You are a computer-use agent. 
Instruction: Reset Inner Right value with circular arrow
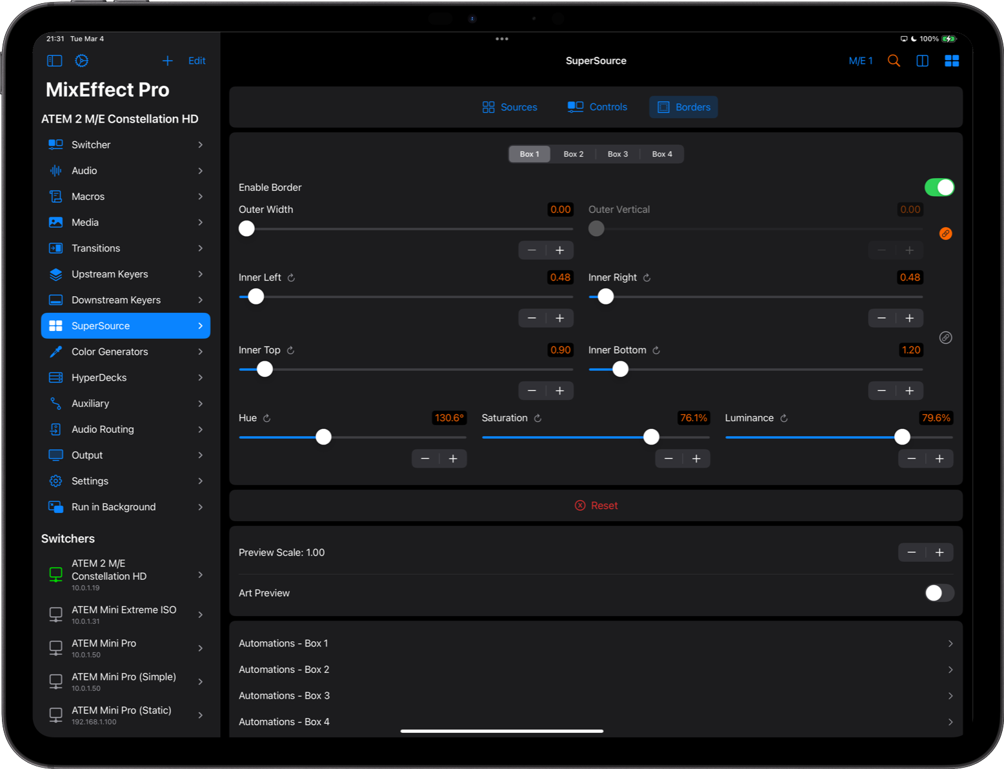[647, 277]
